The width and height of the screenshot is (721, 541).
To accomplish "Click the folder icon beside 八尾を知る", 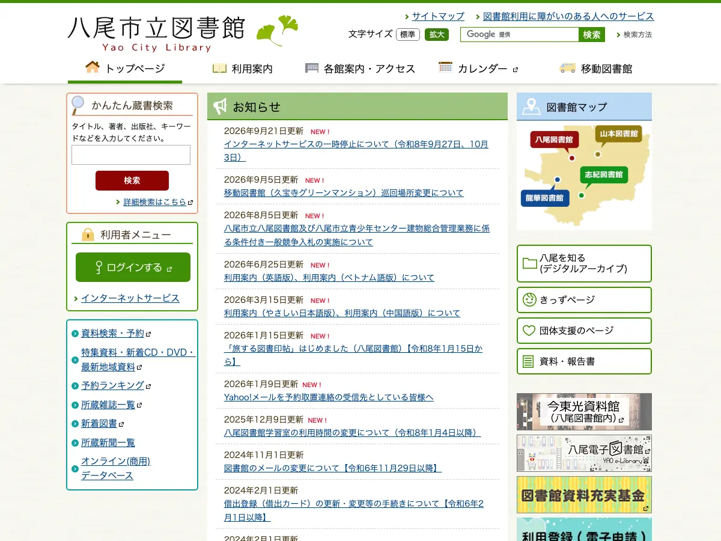I will pos(529,263).
